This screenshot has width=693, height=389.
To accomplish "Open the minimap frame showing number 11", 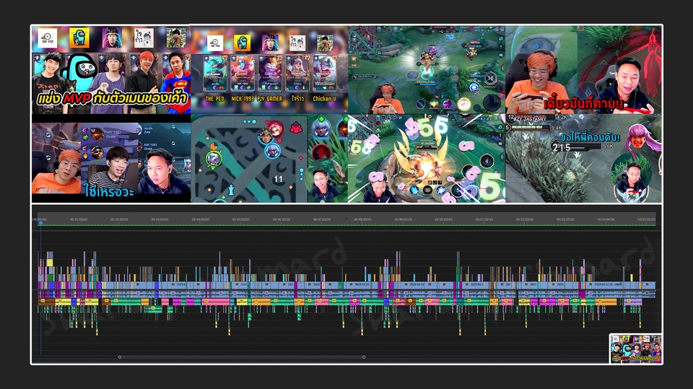I will click(269, 159).
